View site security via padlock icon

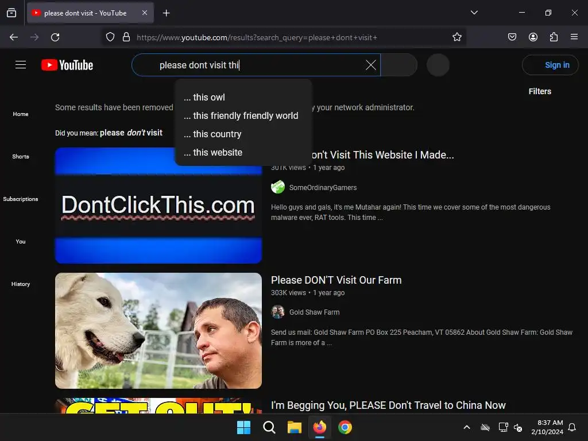pyautogui.click(x=126, y=37)
